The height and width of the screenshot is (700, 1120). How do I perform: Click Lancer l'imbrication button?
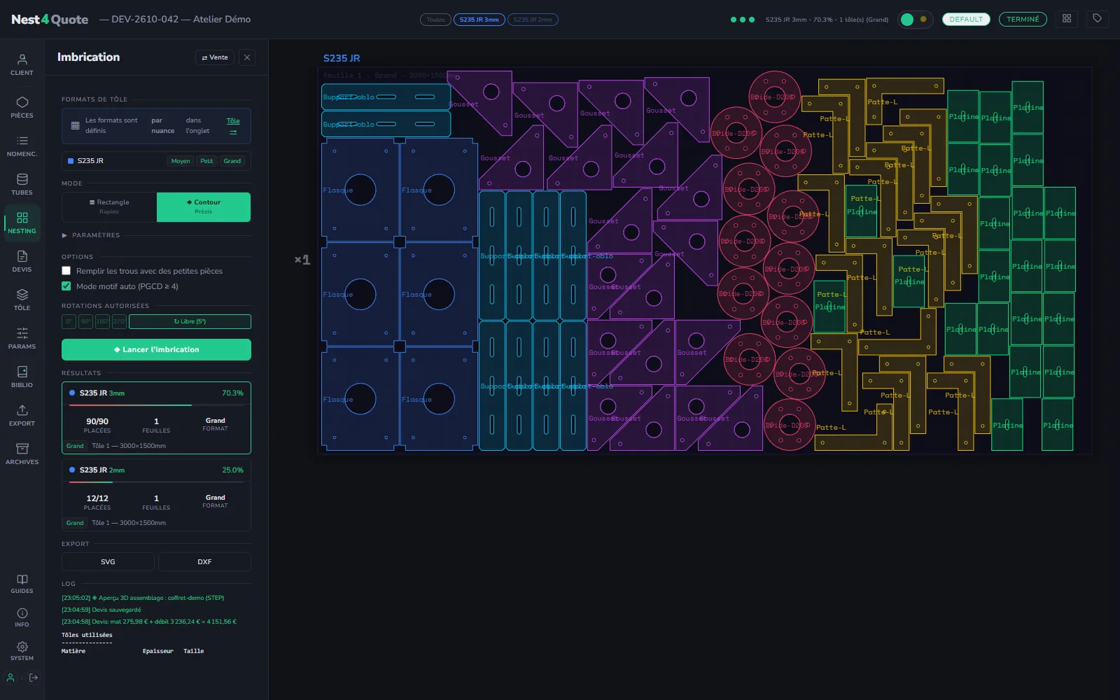(156, 350)
